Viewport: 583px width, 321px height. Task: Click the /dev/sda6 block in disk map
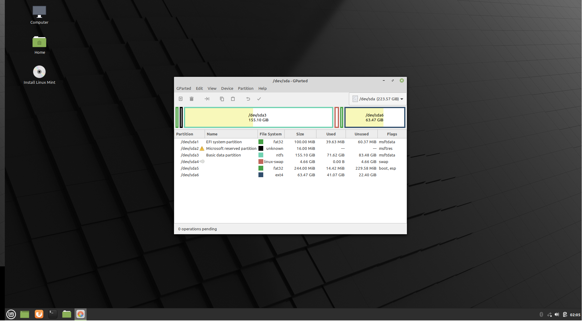(x=374, y=117)
